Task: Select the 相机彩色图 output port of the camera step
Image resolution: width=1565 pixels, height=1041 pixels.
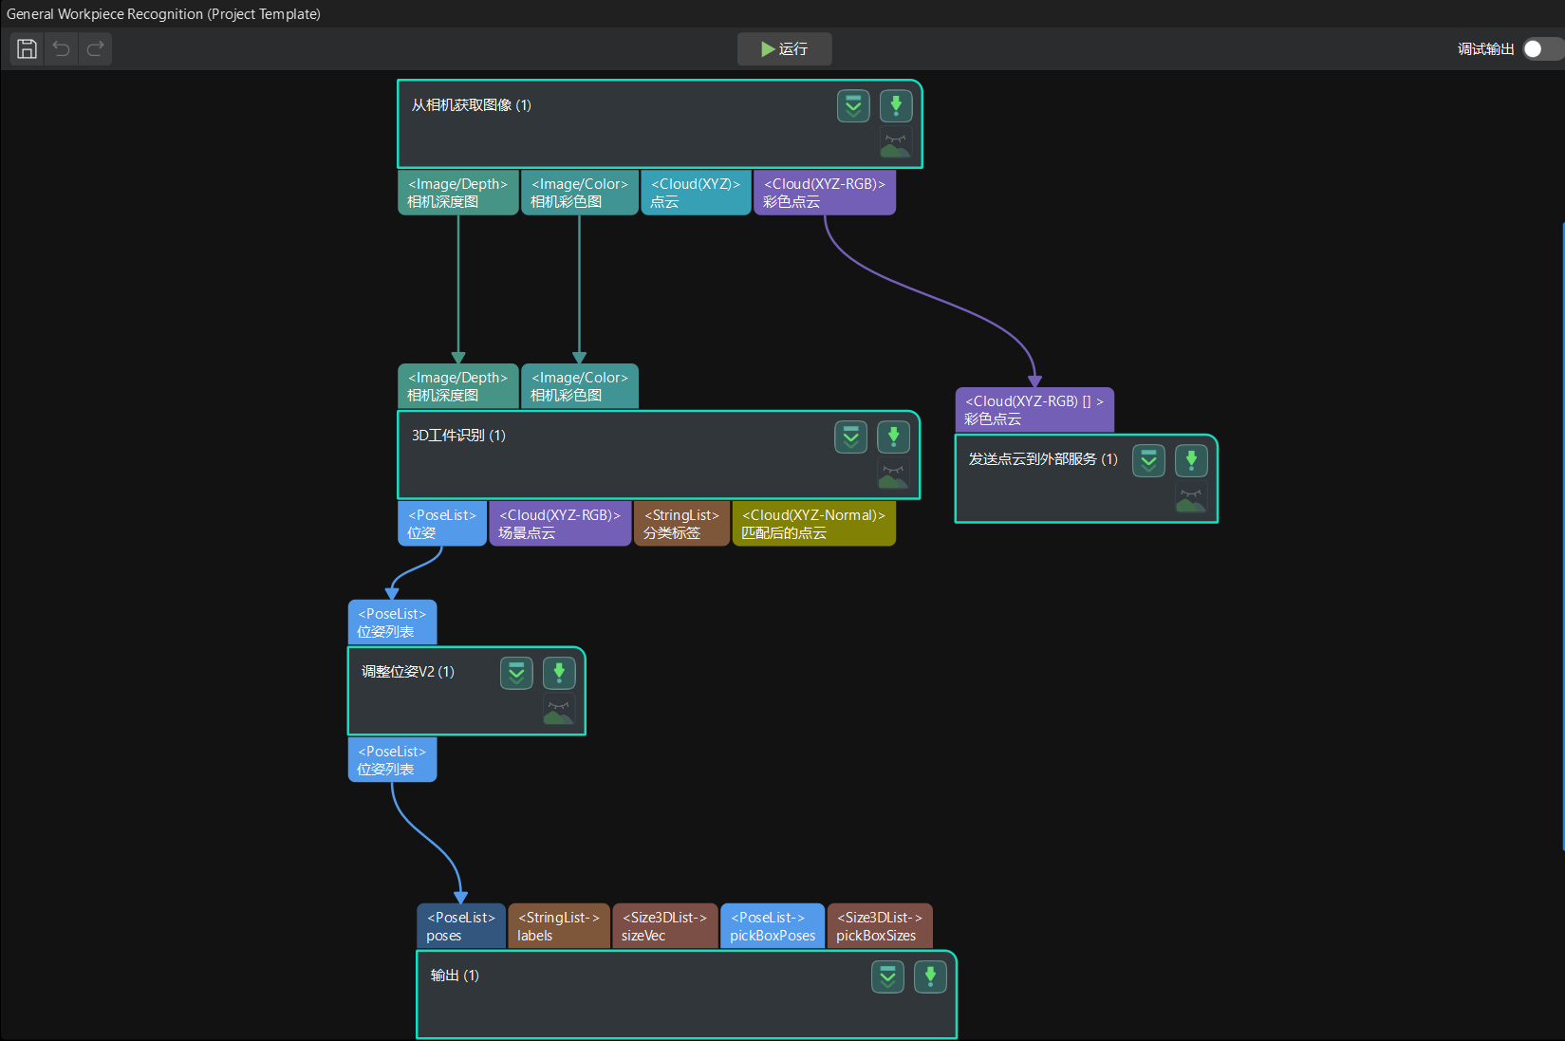Action: pos(579,193)
